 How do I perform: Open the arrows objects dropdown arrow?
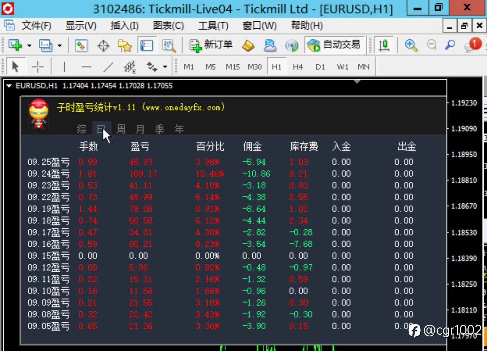(165, 67)
